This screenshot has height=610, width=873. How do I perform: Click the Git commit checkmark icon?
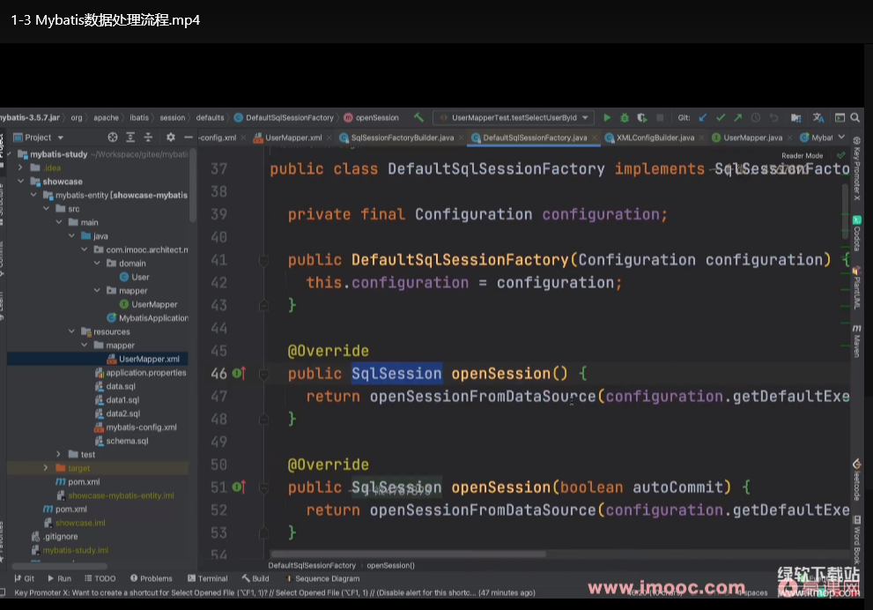coord(721,117)
